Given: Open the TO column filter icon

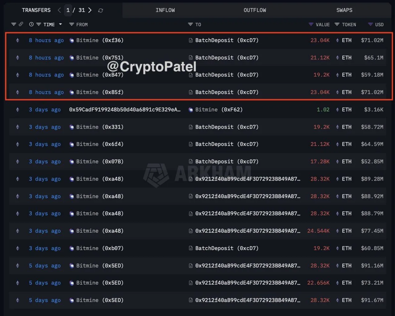Looking at the screenshot, I should [x=190, y=24].
